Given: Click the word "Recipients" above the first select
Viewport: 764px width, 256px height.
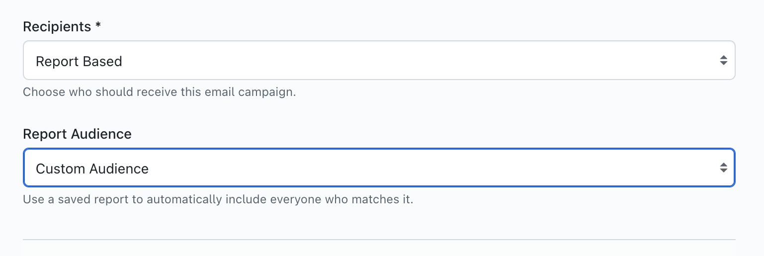Looking at the screenshot, I should 57,27.
